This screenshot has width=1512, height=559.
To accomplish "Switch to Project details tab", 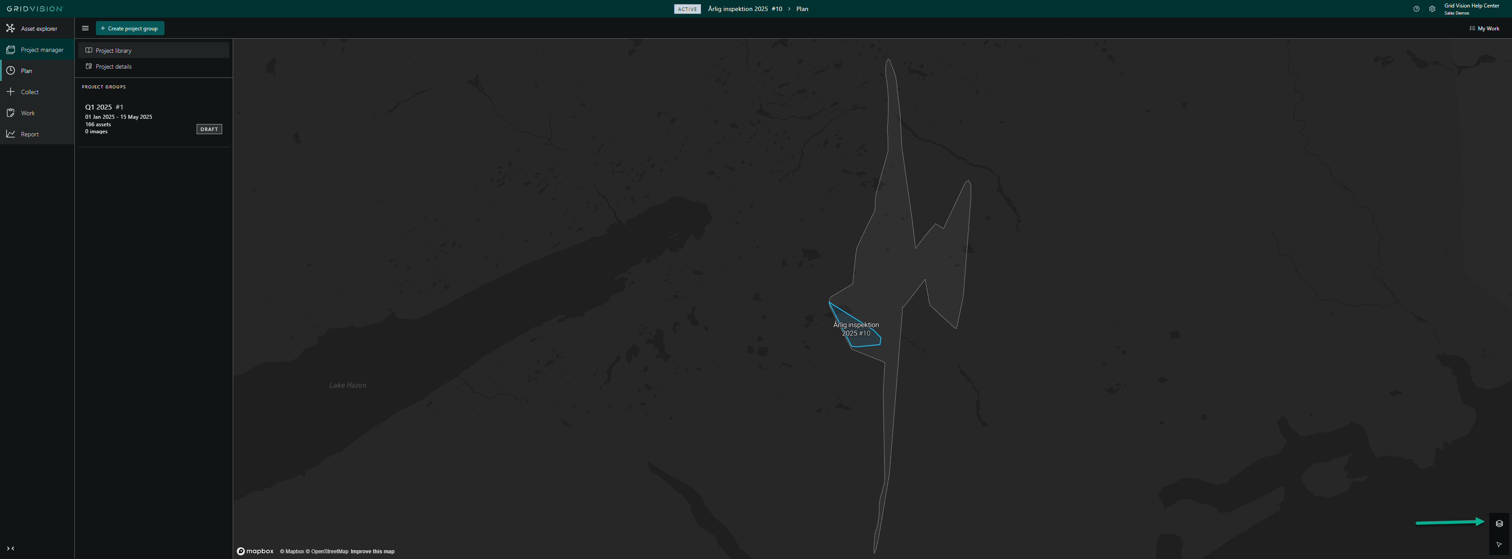I will (113, 66).
